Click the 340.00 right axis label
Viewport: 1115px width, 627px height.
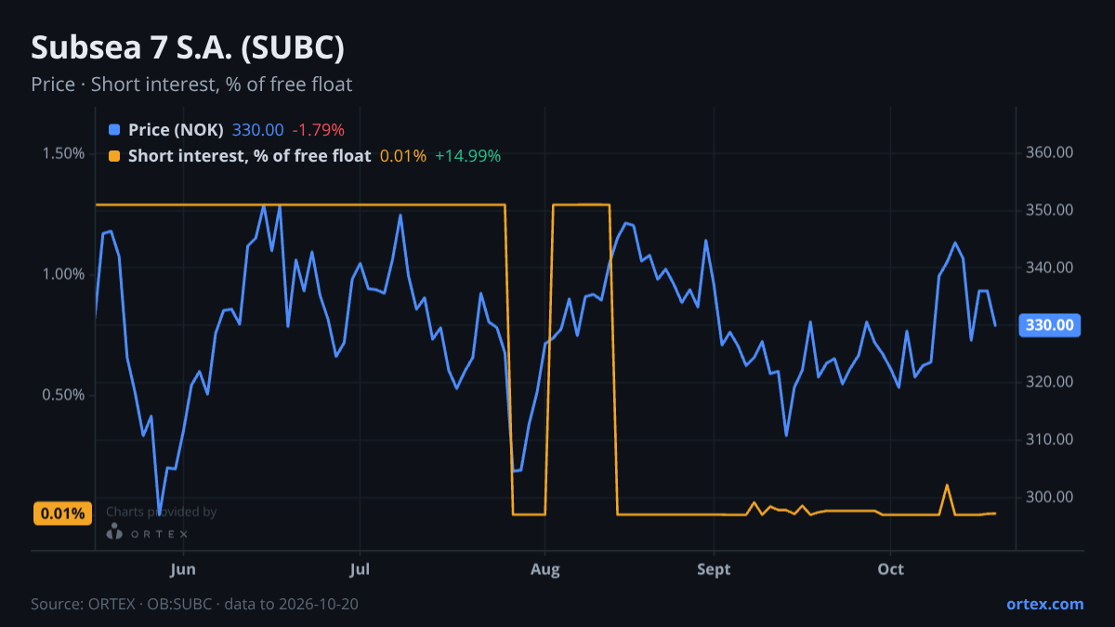1050,268
